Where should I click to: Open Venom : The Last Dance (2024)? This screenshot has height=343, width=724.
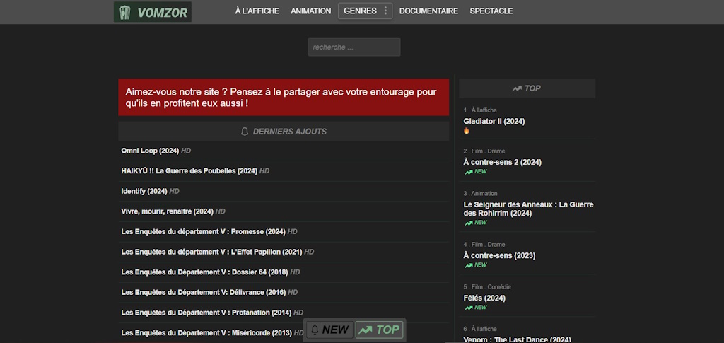(517, 339)
